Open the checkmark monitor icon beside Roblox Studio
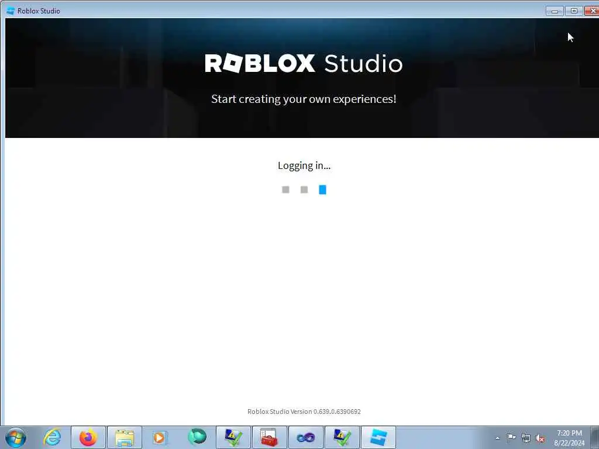 coord(342,437)
